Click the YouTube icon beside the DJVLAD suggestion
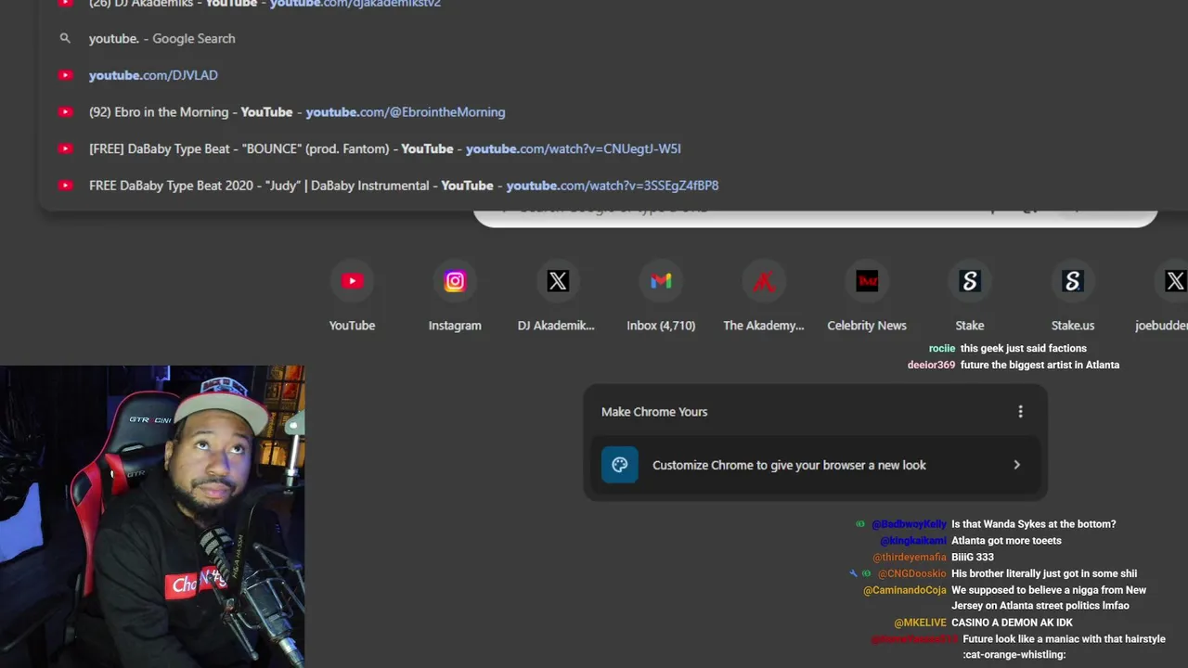This screenshot has width=1188, height=668. 65,75
